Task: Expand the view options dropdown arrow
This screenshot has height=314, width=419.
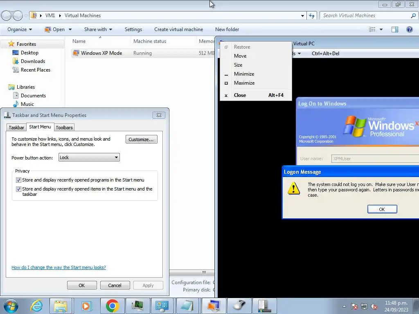Action: click(x=381, y=29)
